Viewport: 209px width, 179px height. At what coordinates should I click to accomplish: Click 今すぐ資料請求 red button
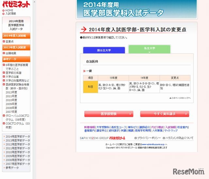(165, 114)
